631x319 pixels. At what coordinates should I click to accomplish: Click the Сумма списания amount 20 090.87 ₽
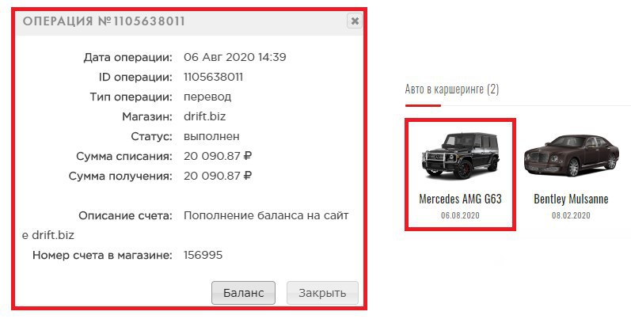pyautogui.click(x=218, y=156)
